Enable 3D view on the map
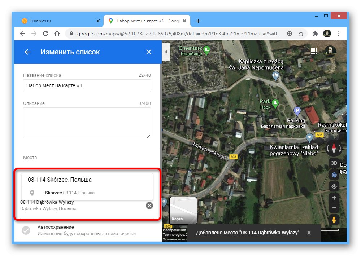The height and width of the screenshot is (256, 361). click(334, 163)
